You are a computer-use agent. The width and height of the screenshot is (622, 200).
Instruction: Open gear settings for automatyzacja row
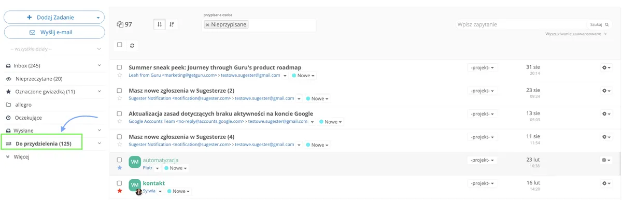coord(606,160)
